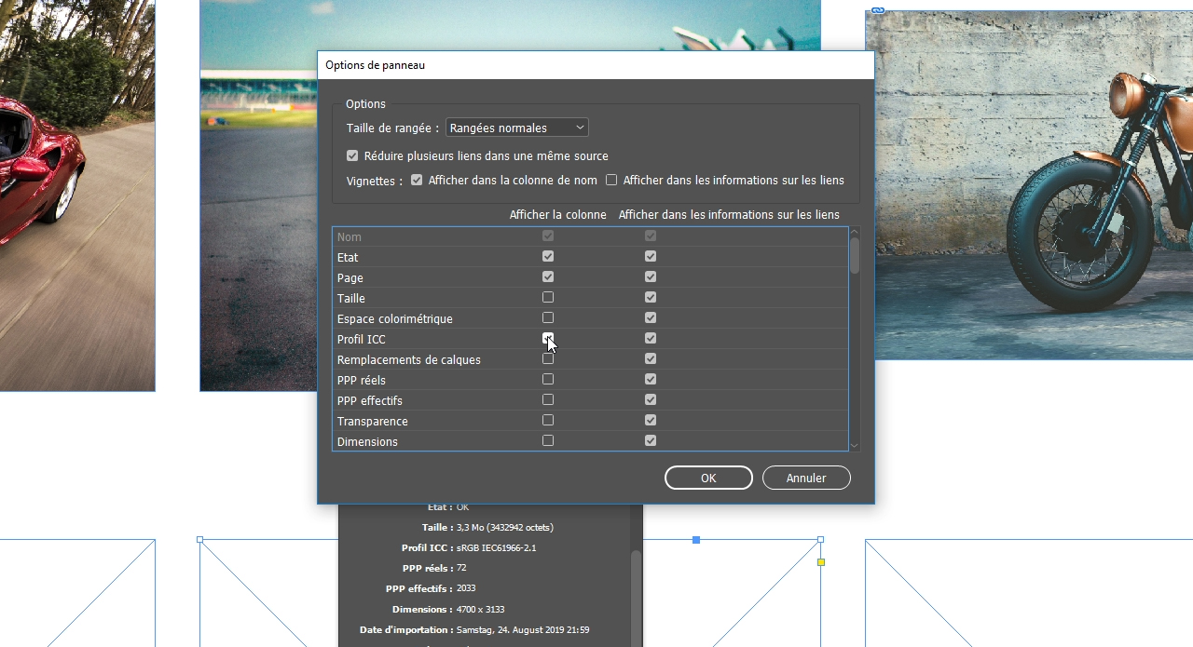Click the 'Options de panneau' dialog title
The height and width of the screenshot is (647, 1193).
point(375,65)
